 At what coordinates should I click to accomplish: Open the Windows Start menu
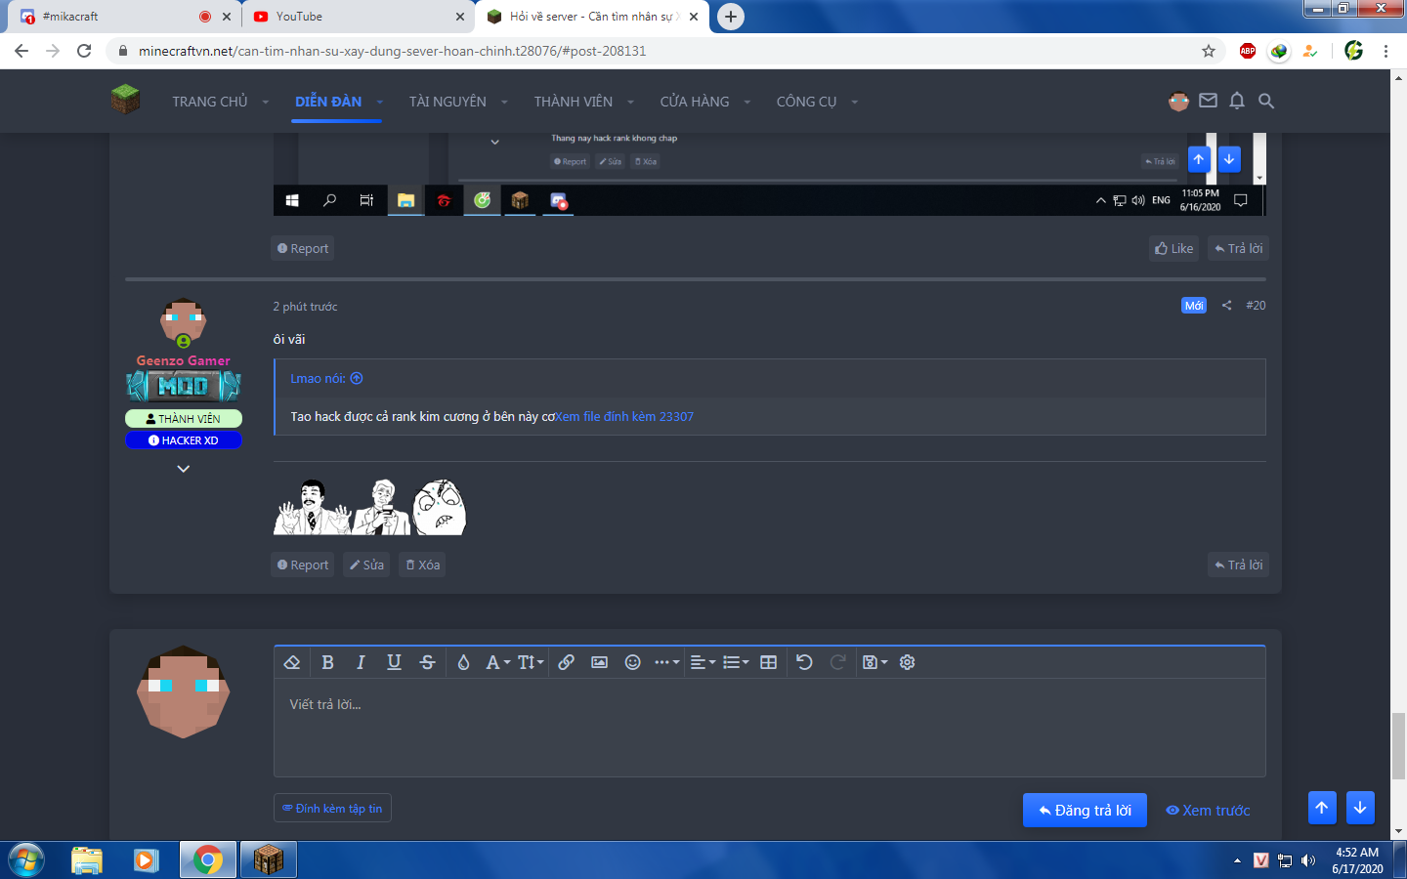click(x=25, y=860)
